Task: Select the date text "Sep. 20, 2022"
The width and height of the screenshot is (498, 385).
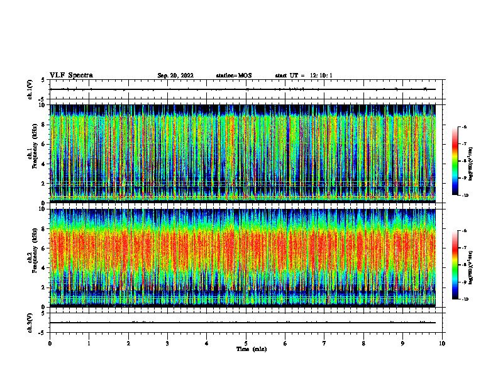Action: point(175,75)
